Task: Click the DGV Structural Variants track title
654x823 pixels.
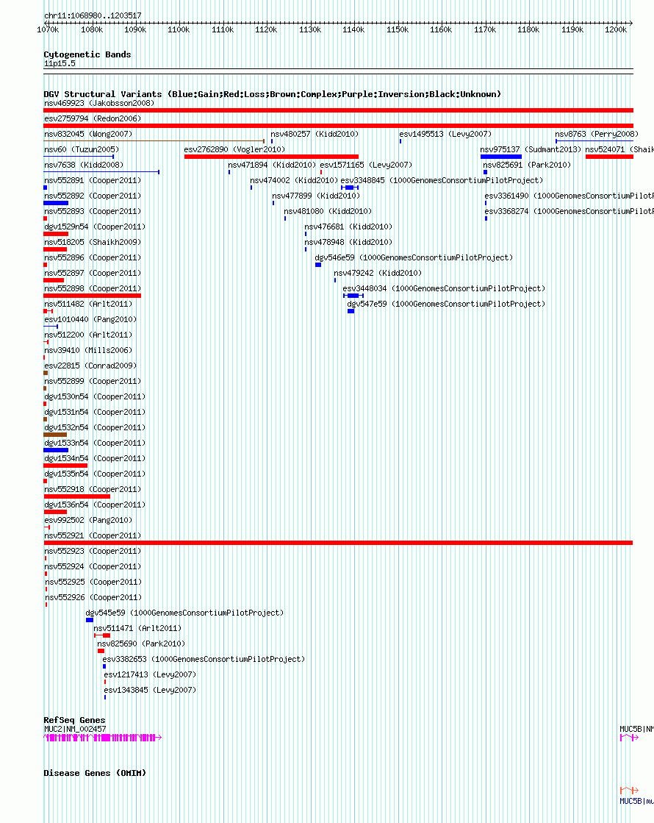Action: click(x=272, y=94)
